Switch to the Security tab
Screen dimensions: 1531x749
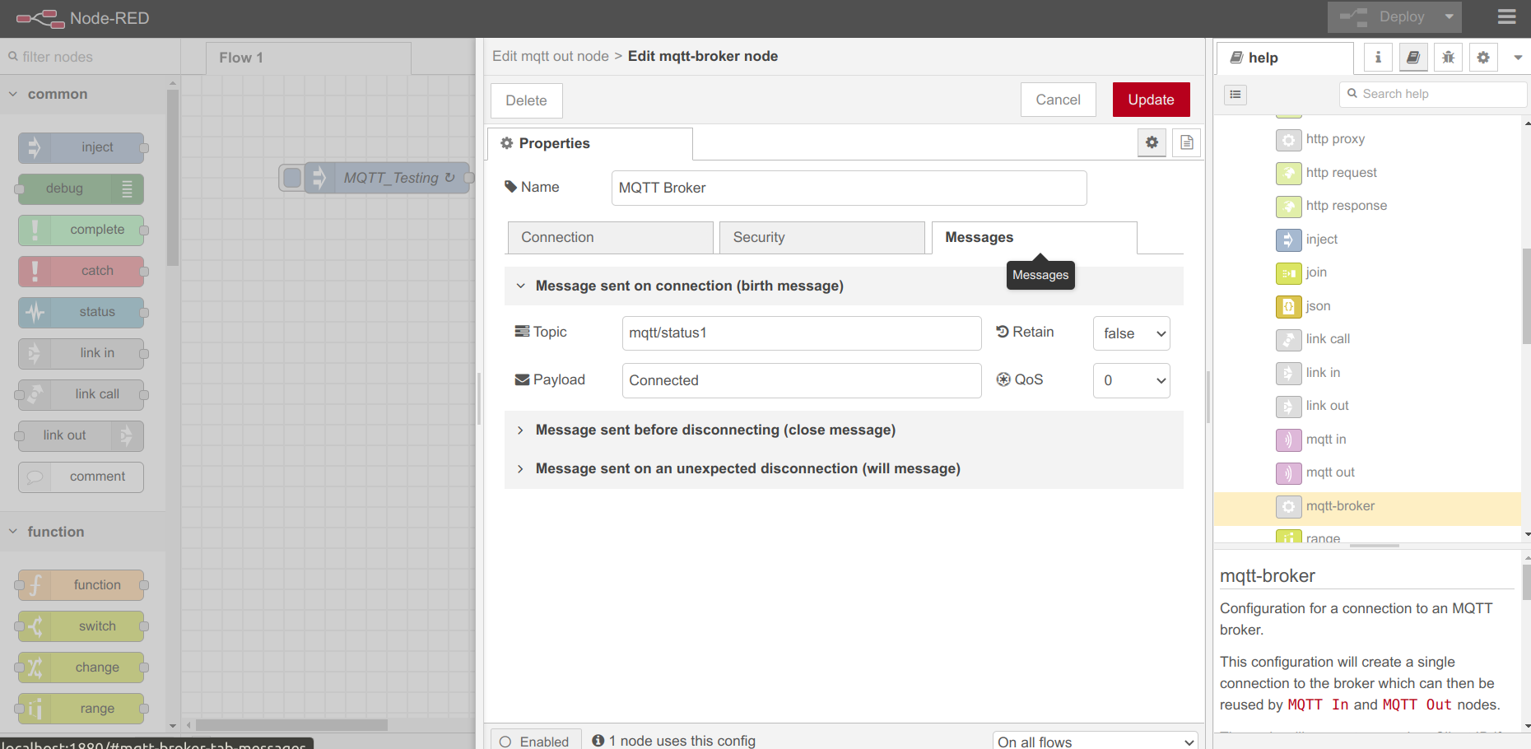pos(821,237)
